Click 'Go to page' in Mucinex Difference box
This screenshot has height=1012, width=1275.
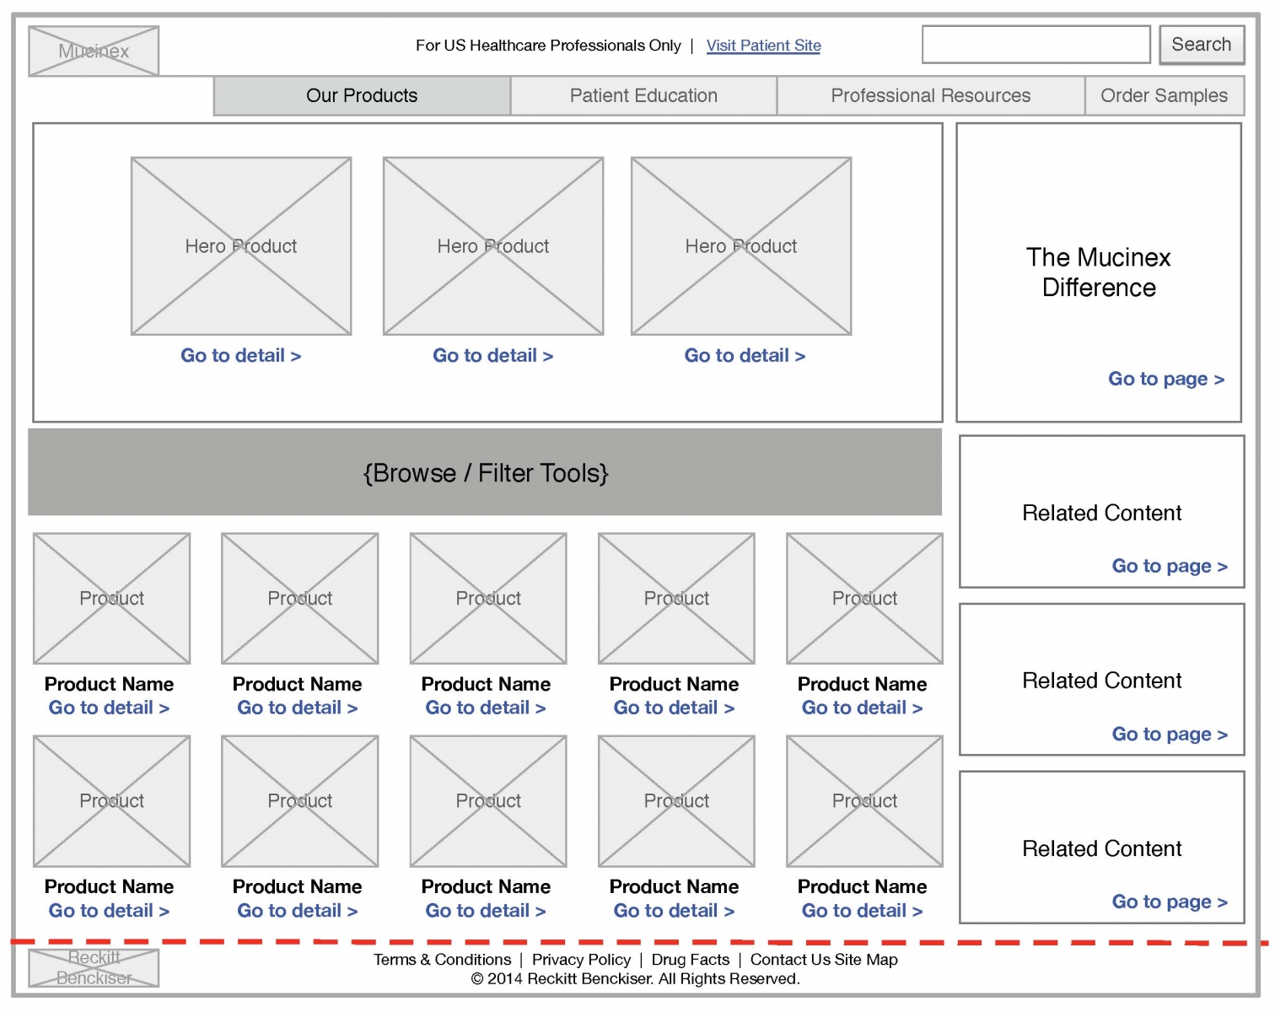tap(1165, 379)
